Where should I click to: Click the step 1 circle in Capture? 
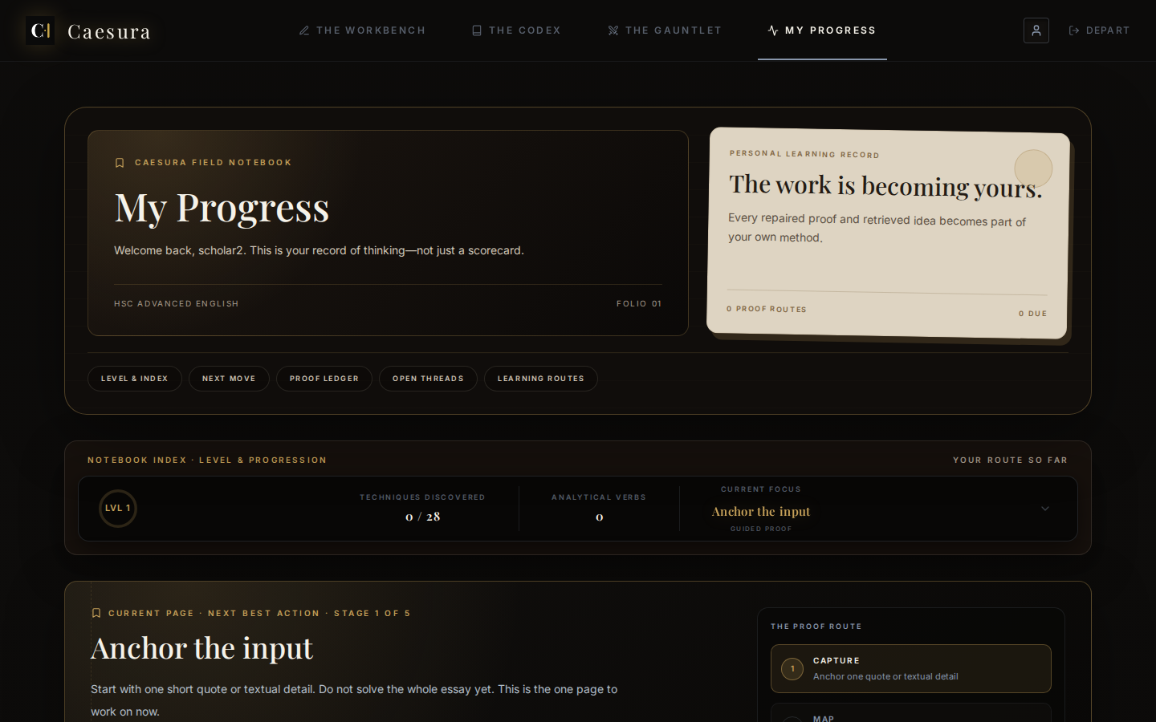tap(792, 668)
